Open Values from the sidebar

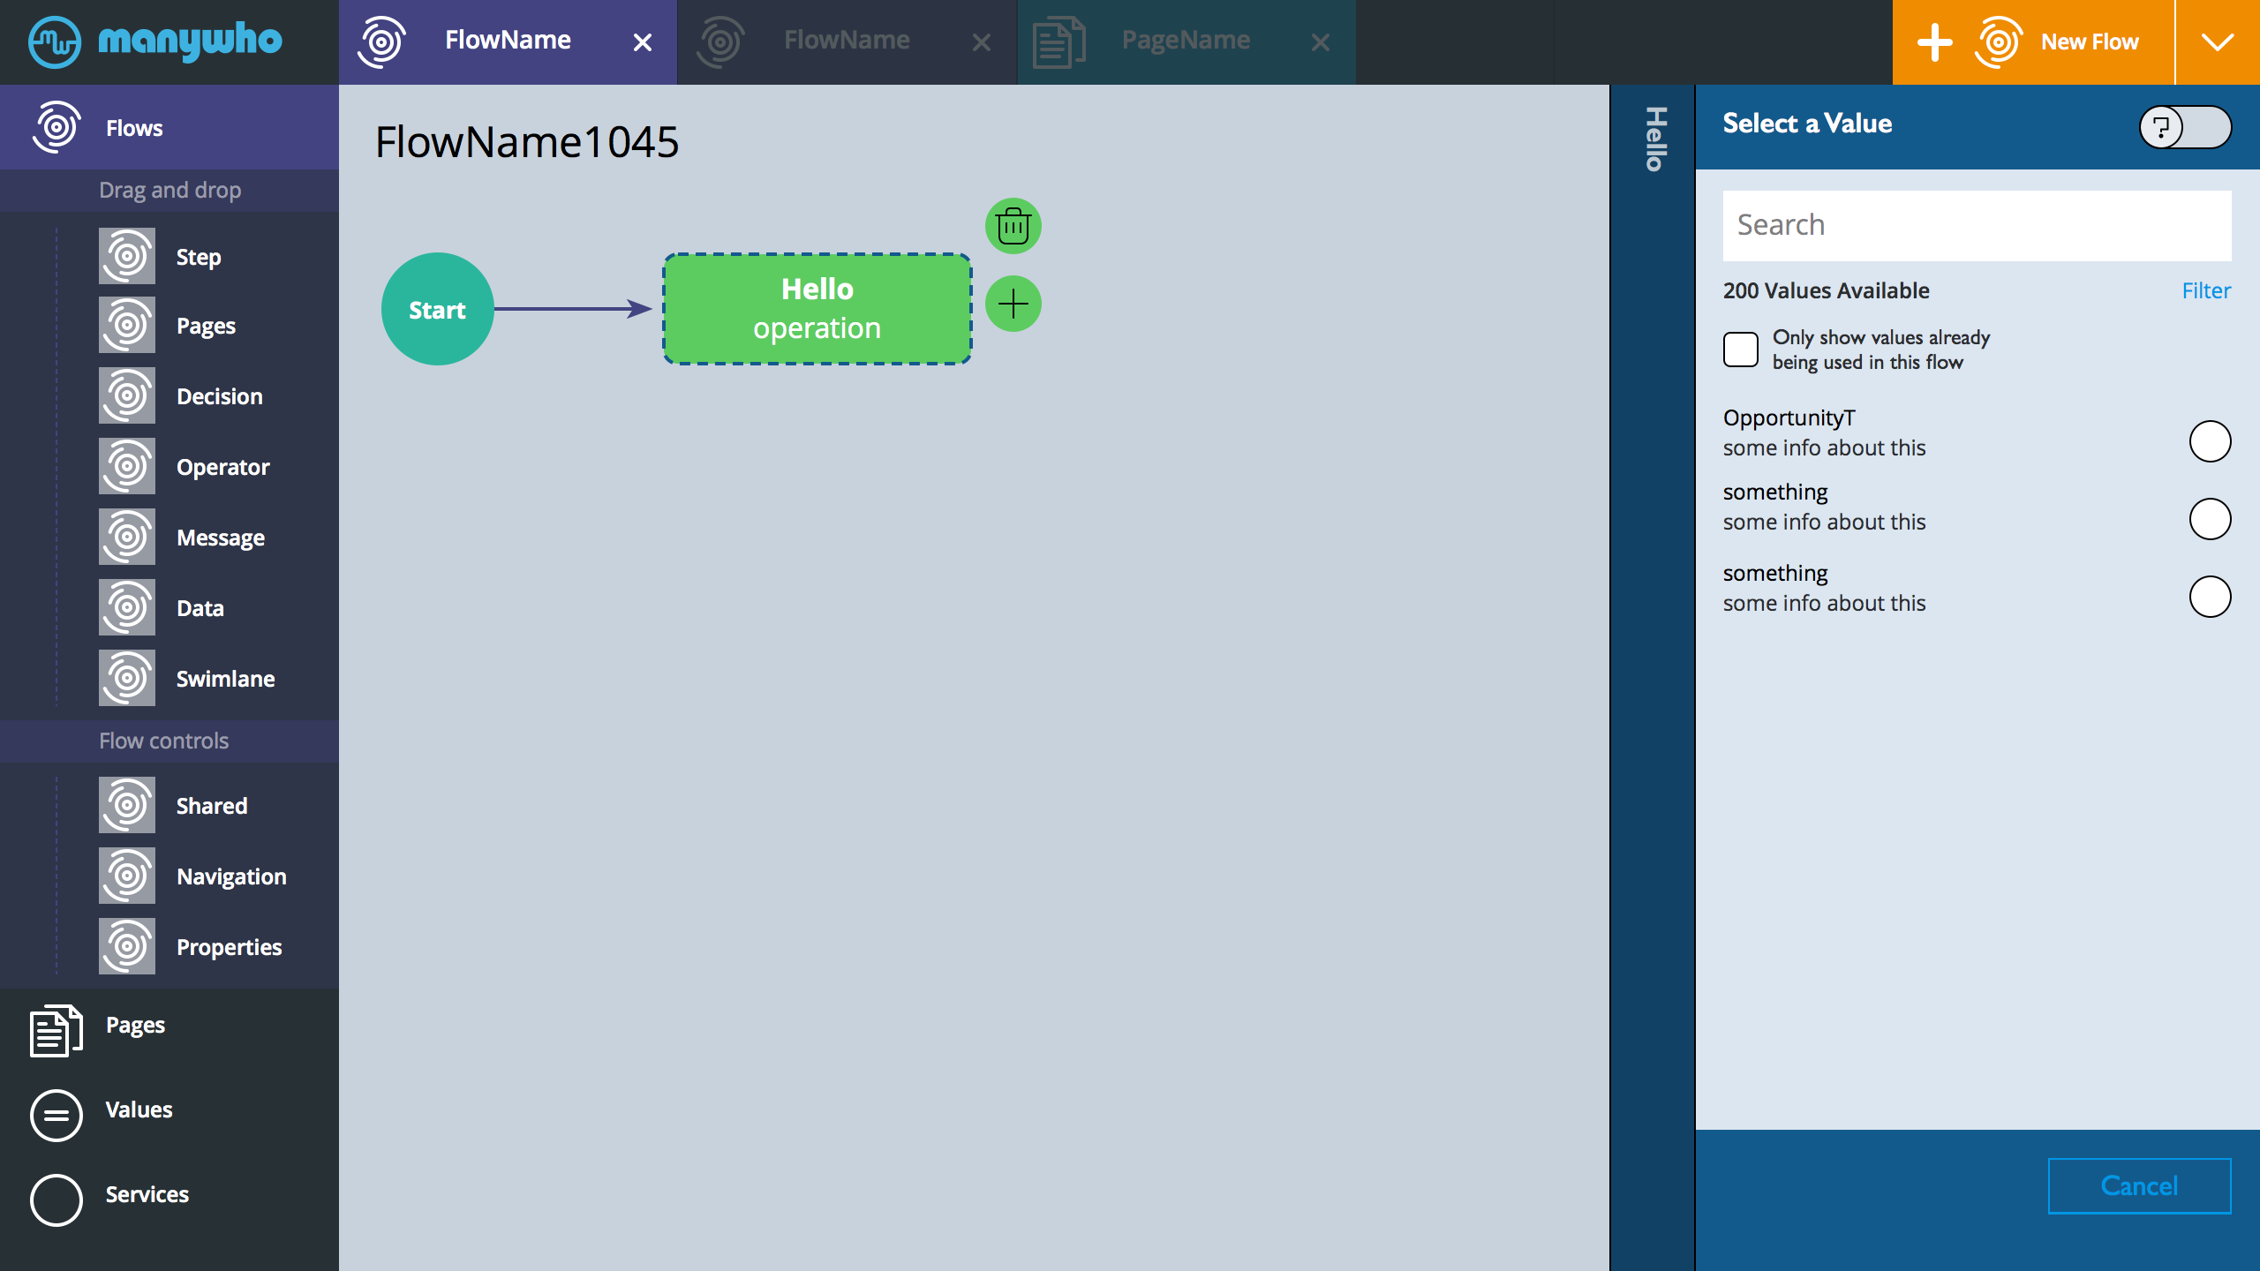139,1110
